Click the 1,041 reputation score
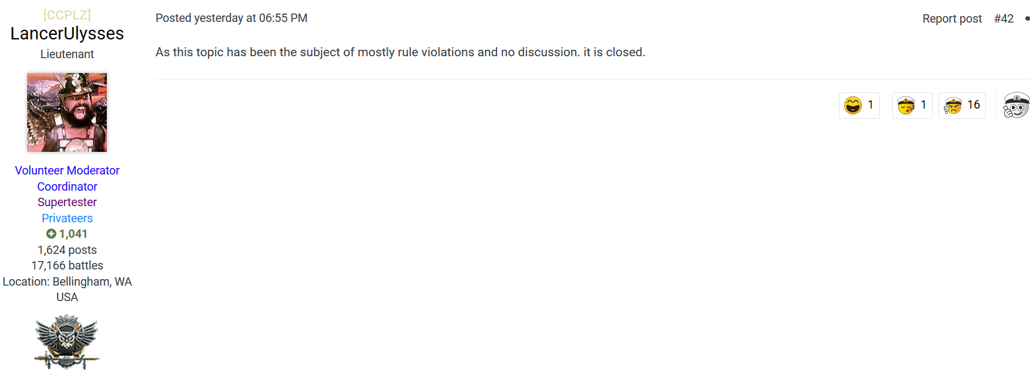The image size is (1030, 389). pos(73,234)
